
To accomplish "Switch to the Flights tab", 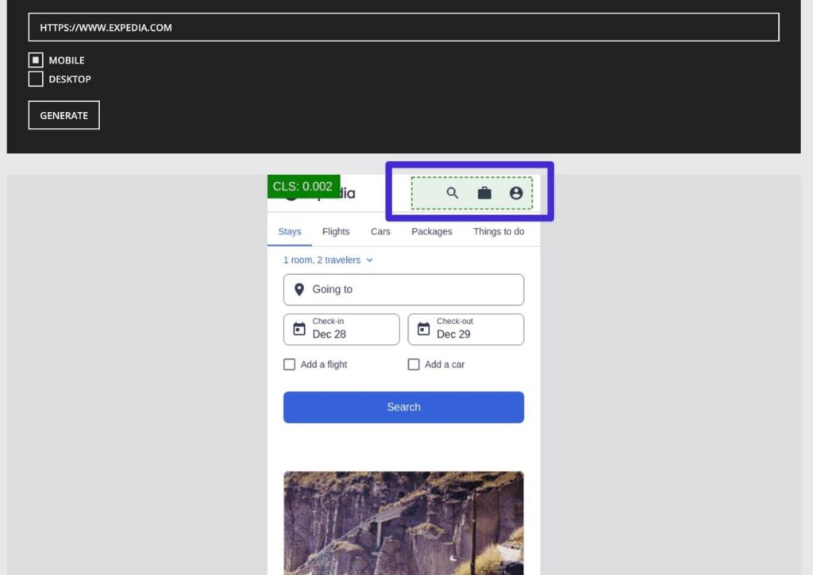I will (x=336, y=231).
